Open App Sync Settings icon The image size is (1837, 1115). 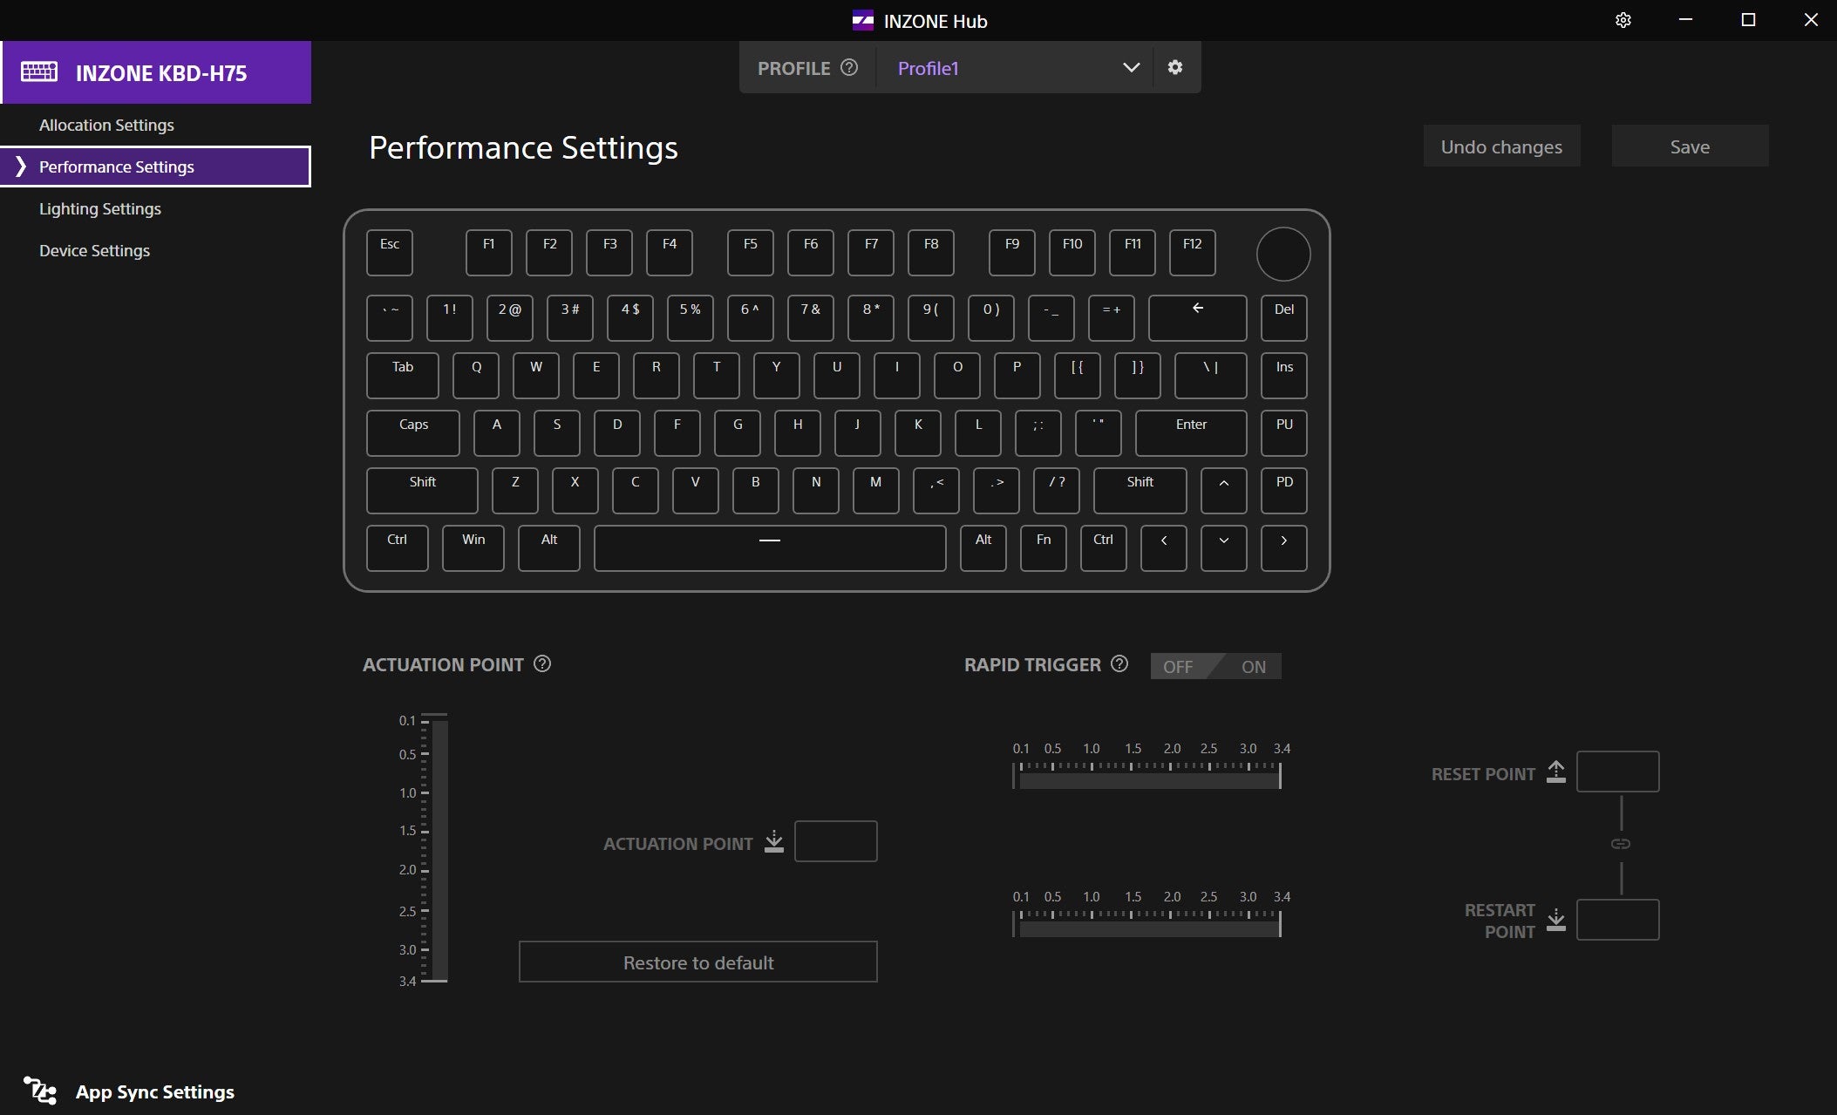[x=40, y=1091]
